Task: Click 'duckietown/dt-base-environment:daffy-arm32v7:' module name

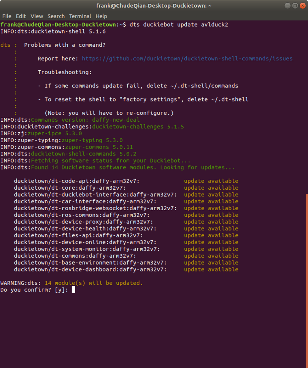Action: [90, 263]
